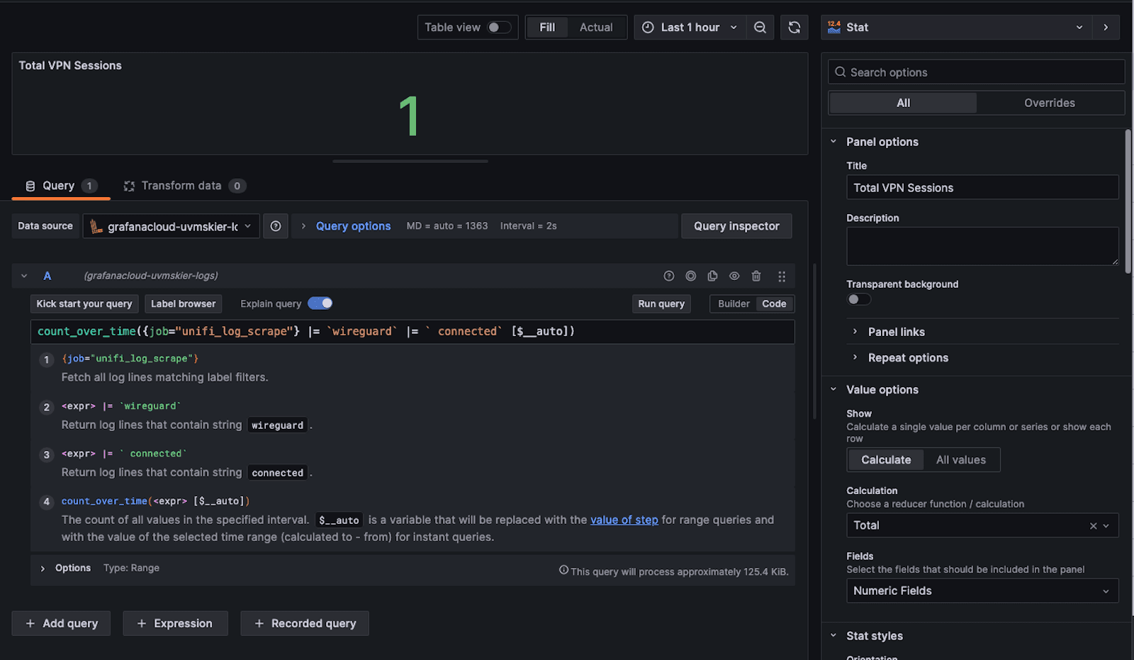Click the Search options field
The width and height of the screenshot is (1134, 660).
977,72
